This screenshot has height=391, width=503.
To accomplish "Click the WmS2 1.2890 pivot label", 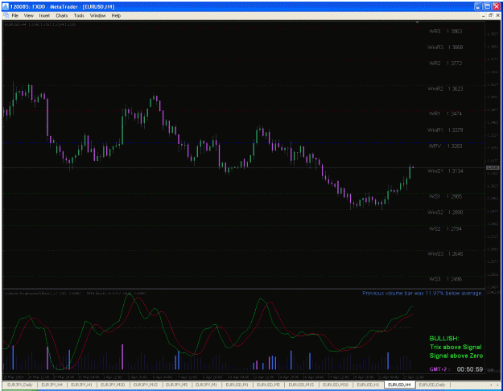I will [445, 212].
